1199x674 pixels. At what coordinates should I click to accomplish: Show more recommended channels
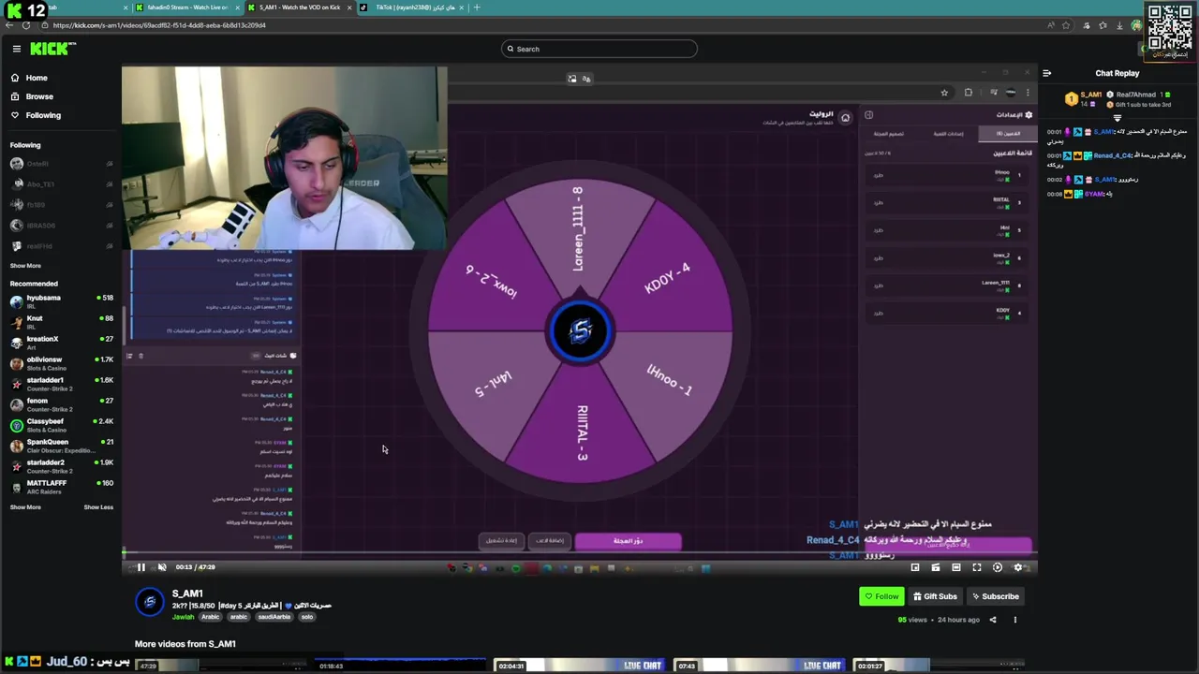[25, 507]
